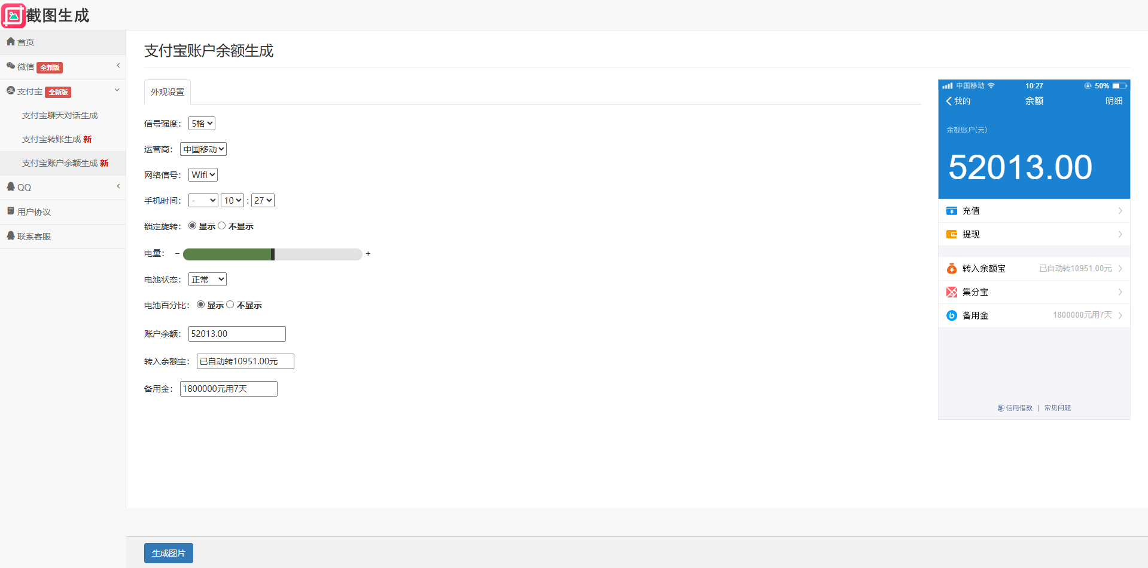This screenshot has width=1148, height=568.
Task: Switch to the 外观设置 tab
Action: [168, 92]
